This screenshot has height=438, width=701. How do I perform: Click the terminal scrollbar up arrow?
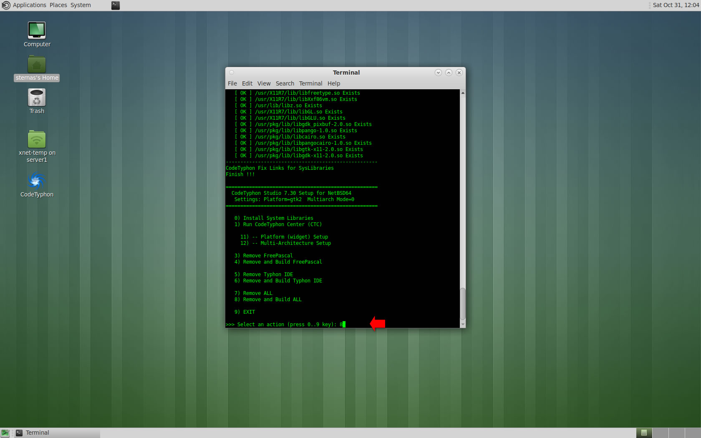click(x=463, y=93)
